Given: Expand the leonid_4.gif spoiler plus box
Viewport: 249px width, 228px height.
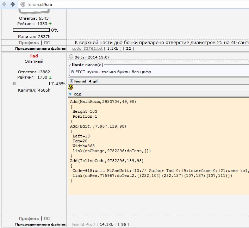Looking at the screenshot, I should click(72, 81).
